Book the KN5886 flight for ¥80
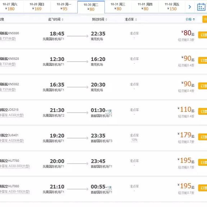The width and height of the screenshot is (207, 207). (202, 35)
